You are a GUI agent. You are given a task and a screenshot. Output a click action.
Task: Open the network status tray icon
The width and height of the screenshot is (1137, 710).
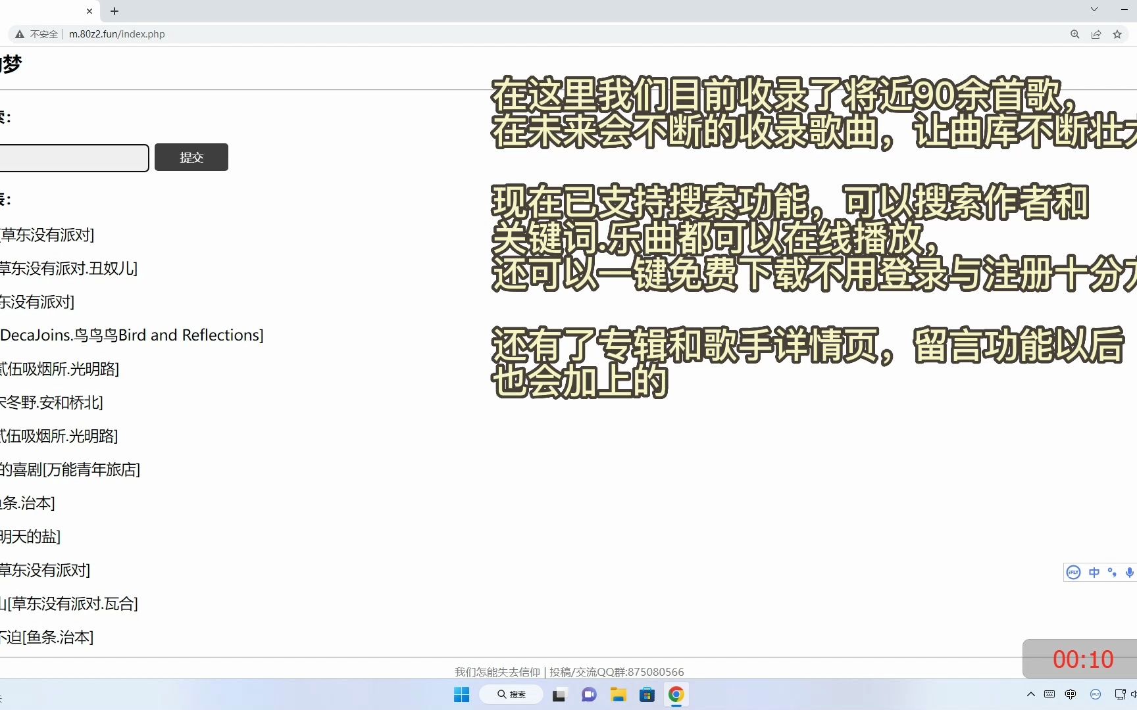(1120, 694)
